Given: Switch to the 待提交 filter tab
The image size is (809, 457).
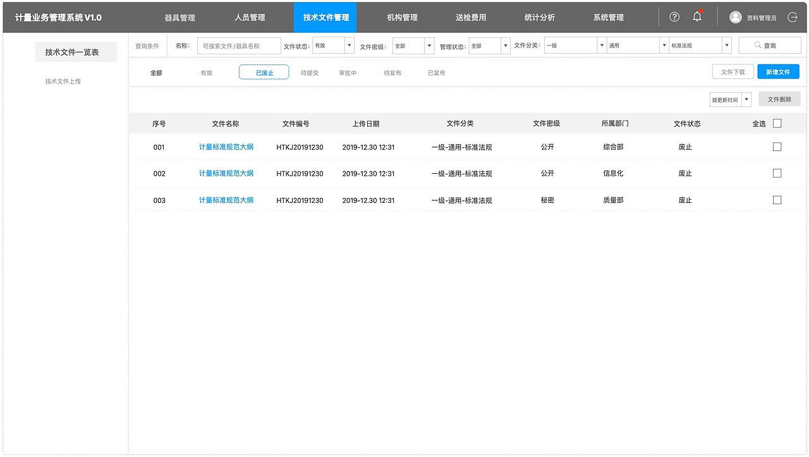Looking at the screenshot, I should [310, 73].
